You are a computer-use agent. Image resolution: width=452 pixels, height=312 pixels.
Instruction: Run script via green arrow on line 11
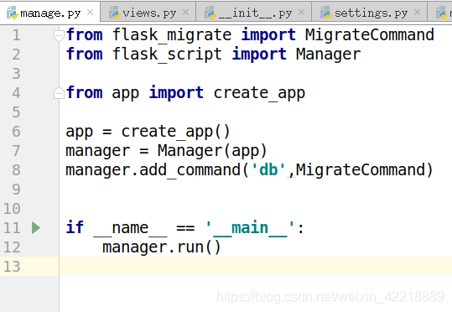click(x=36, y=228)
